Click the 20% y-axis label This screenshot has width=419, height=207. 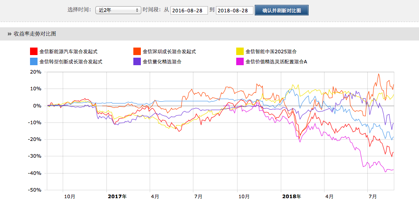[x=35, y=72]
